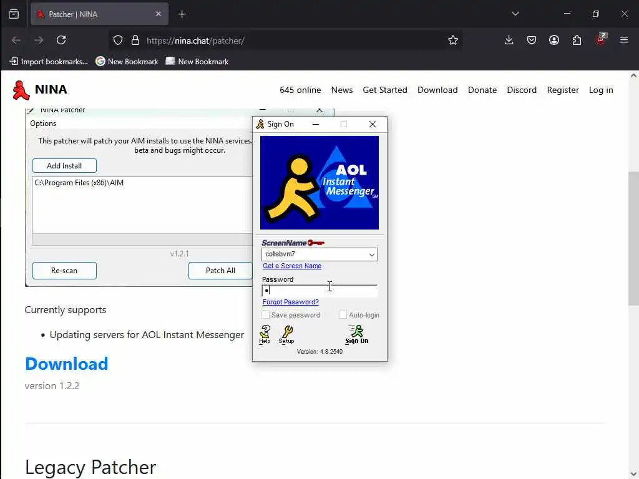Minimize the AIM Sign On window
The width and height of the screenshot is (639, 479).
click(x=315, y=124)
